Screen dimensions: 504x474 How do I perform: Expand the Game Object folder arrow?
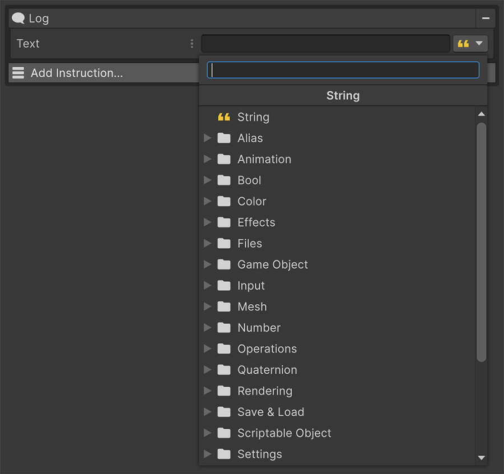[x=208, y=264]
